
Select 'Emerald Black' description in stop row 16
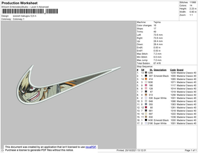click(x=161, y=120)
